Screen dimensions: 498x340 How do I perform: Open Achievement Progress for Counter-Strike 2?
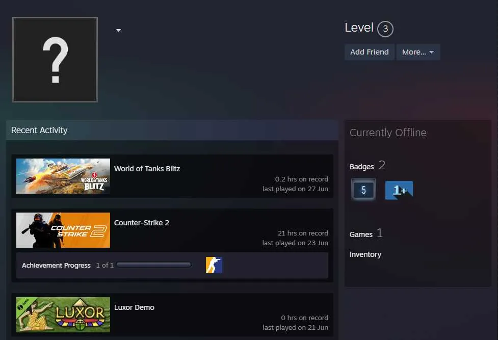(56, 266)
